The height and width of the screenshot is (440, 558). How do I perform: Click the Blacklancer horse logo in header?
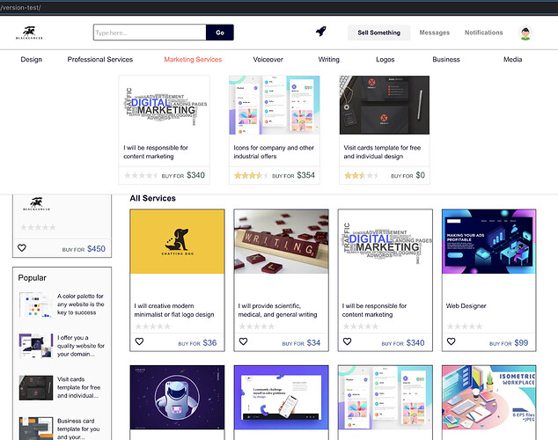29,33
